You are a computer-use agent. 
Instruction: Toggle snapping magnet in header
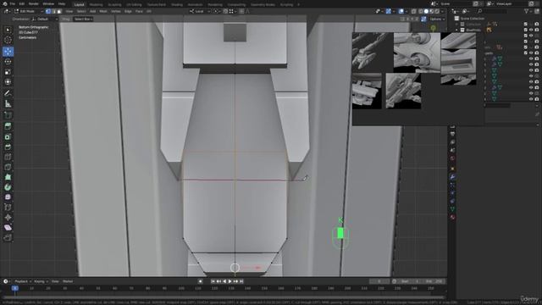point(225,11)
